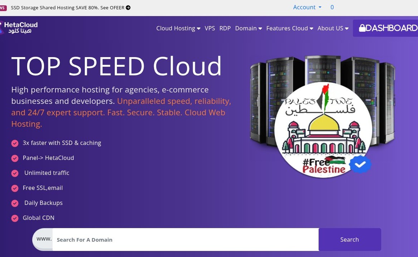
Task: Focus the 'Search For A Domain' input
Action: [186, 240]
